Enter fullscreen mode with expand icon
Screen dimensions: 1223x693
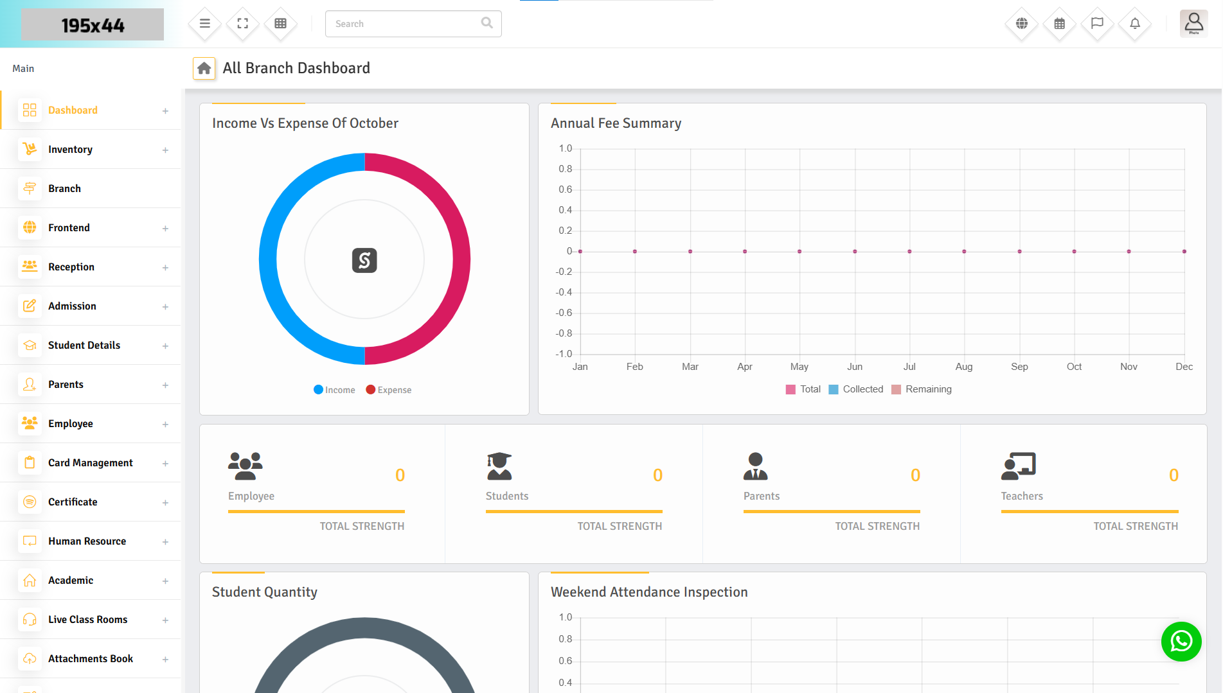point(243,24)
